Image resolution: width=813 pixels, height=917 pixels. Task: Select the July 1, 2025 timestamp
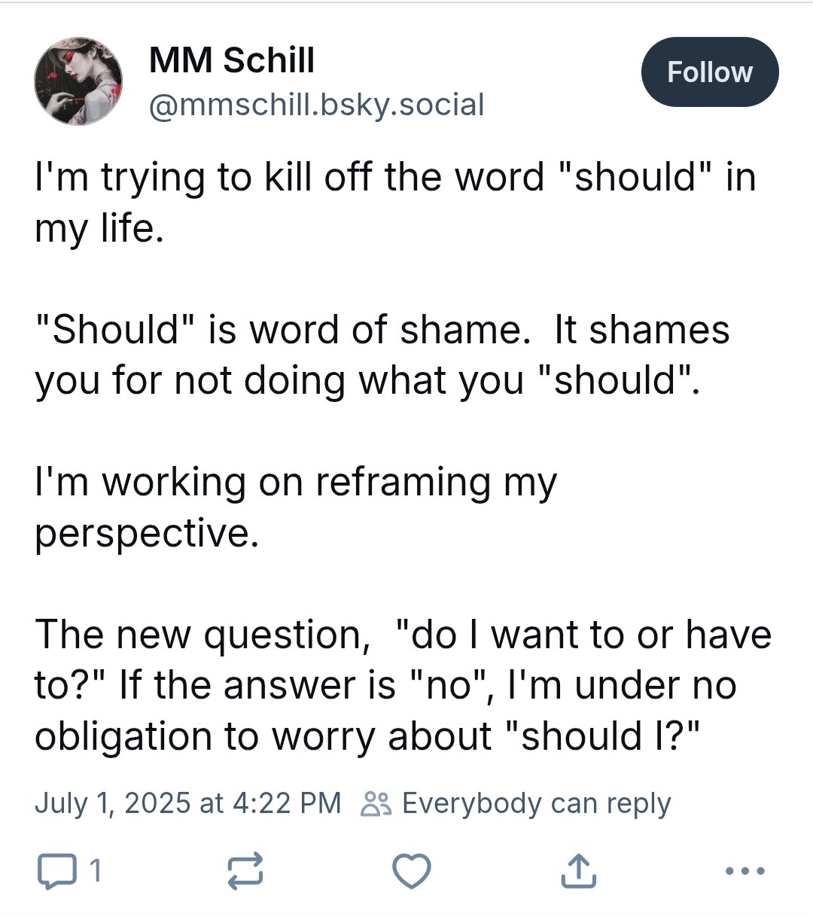[187, 803]
